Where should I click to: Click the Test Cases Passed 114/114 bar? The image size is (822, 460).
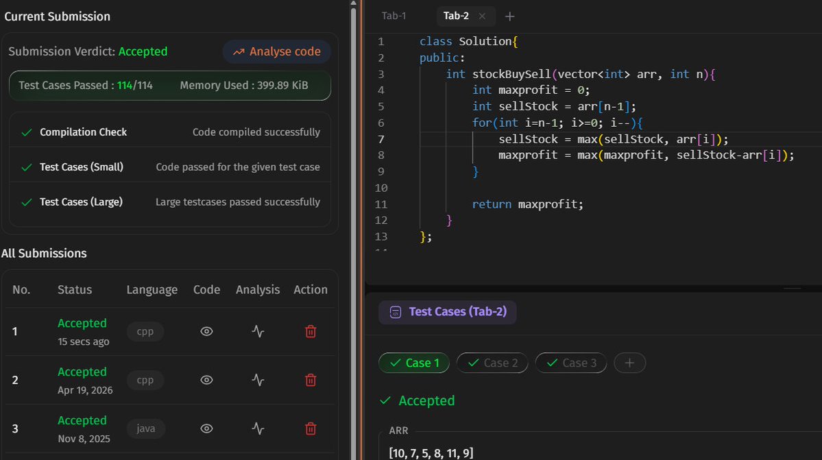click(170, 86)
